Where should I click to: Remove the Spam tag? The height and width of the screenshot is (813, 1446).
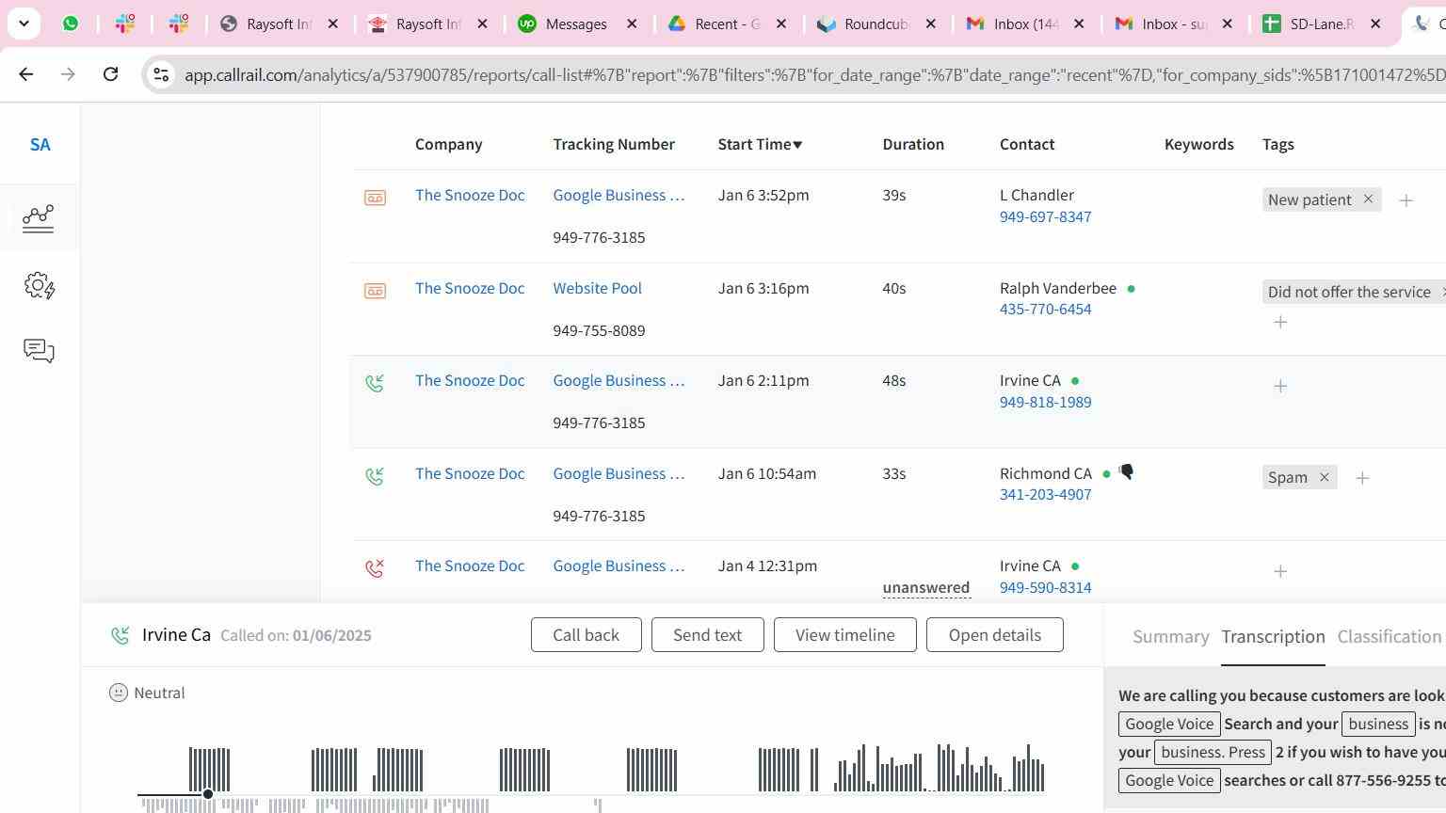[x=1324, y=478]
